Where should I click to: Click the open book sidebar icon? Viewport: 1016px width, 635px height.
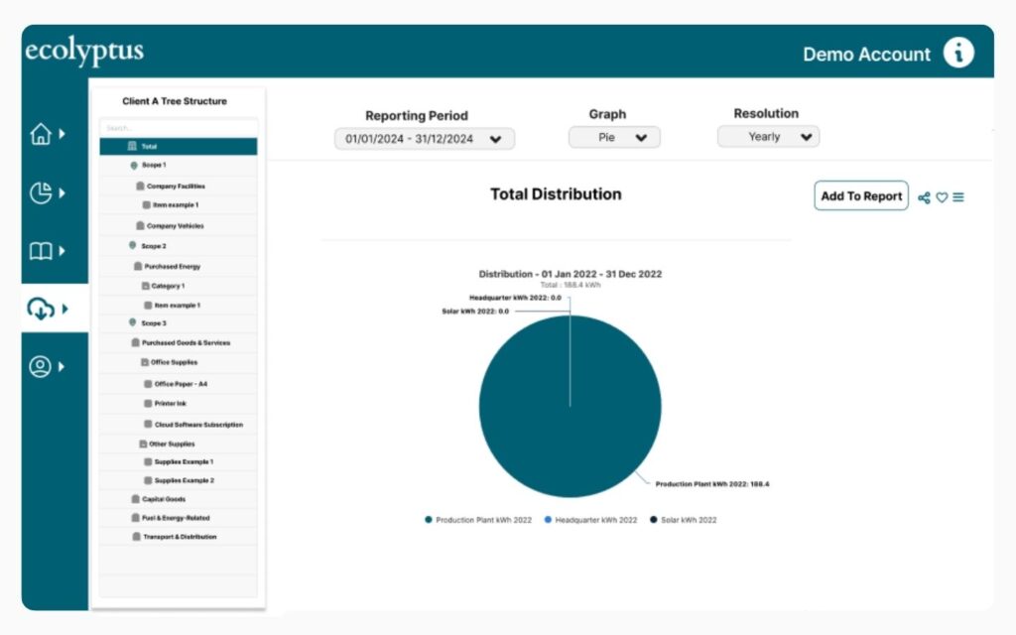click(x=41, y=251)
